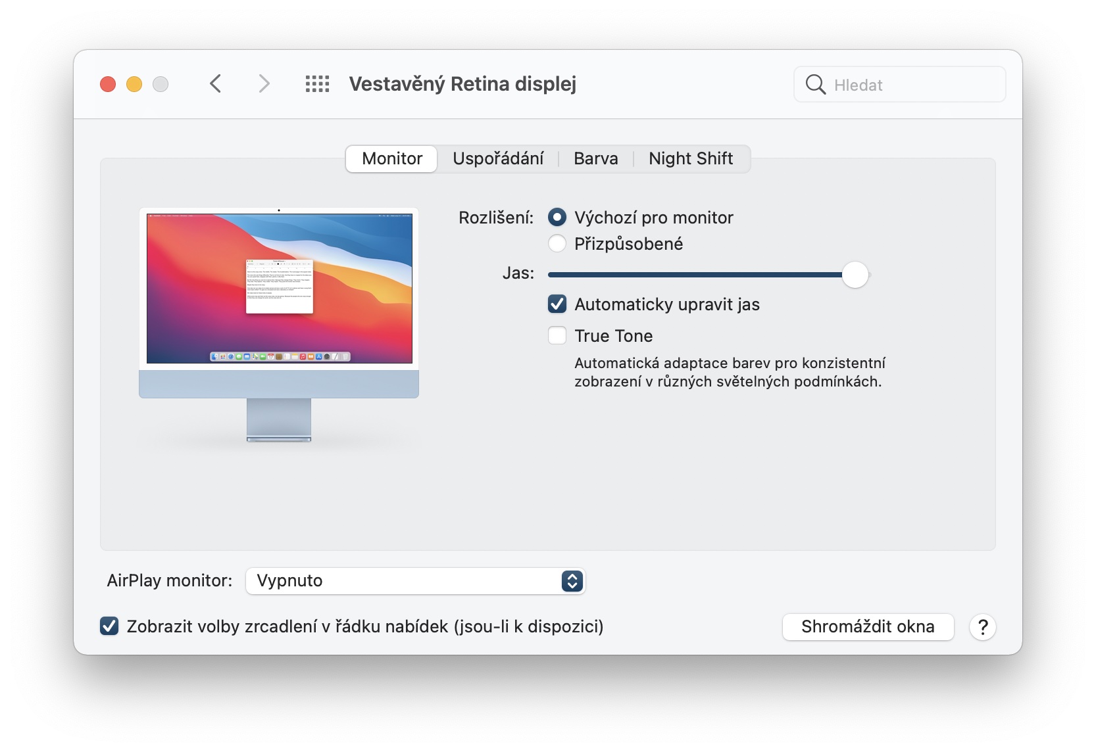
Task: Disable Automaticky upravit jas checkbox
Action: (x=557, y=304)
